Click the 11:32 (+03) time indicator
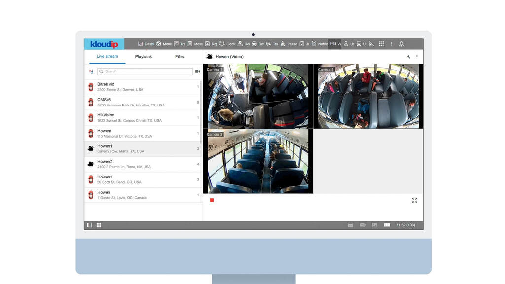Screen dimensions: 505x284 tap(406, 225)
